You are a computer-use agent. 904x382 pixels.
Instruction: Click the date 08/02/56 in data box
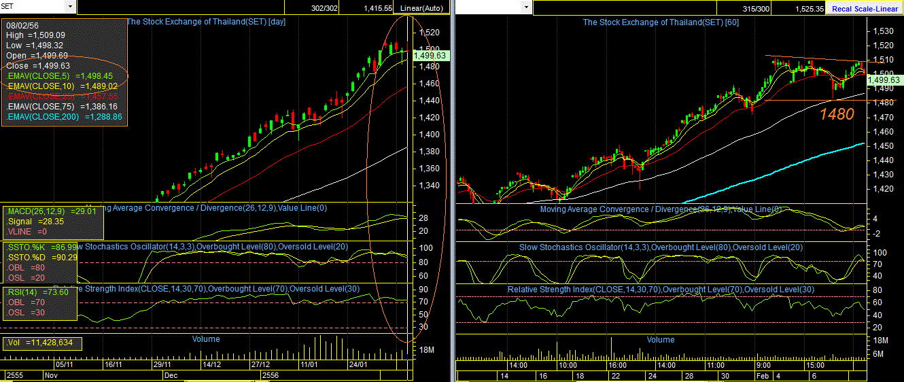tap(23, 25)
